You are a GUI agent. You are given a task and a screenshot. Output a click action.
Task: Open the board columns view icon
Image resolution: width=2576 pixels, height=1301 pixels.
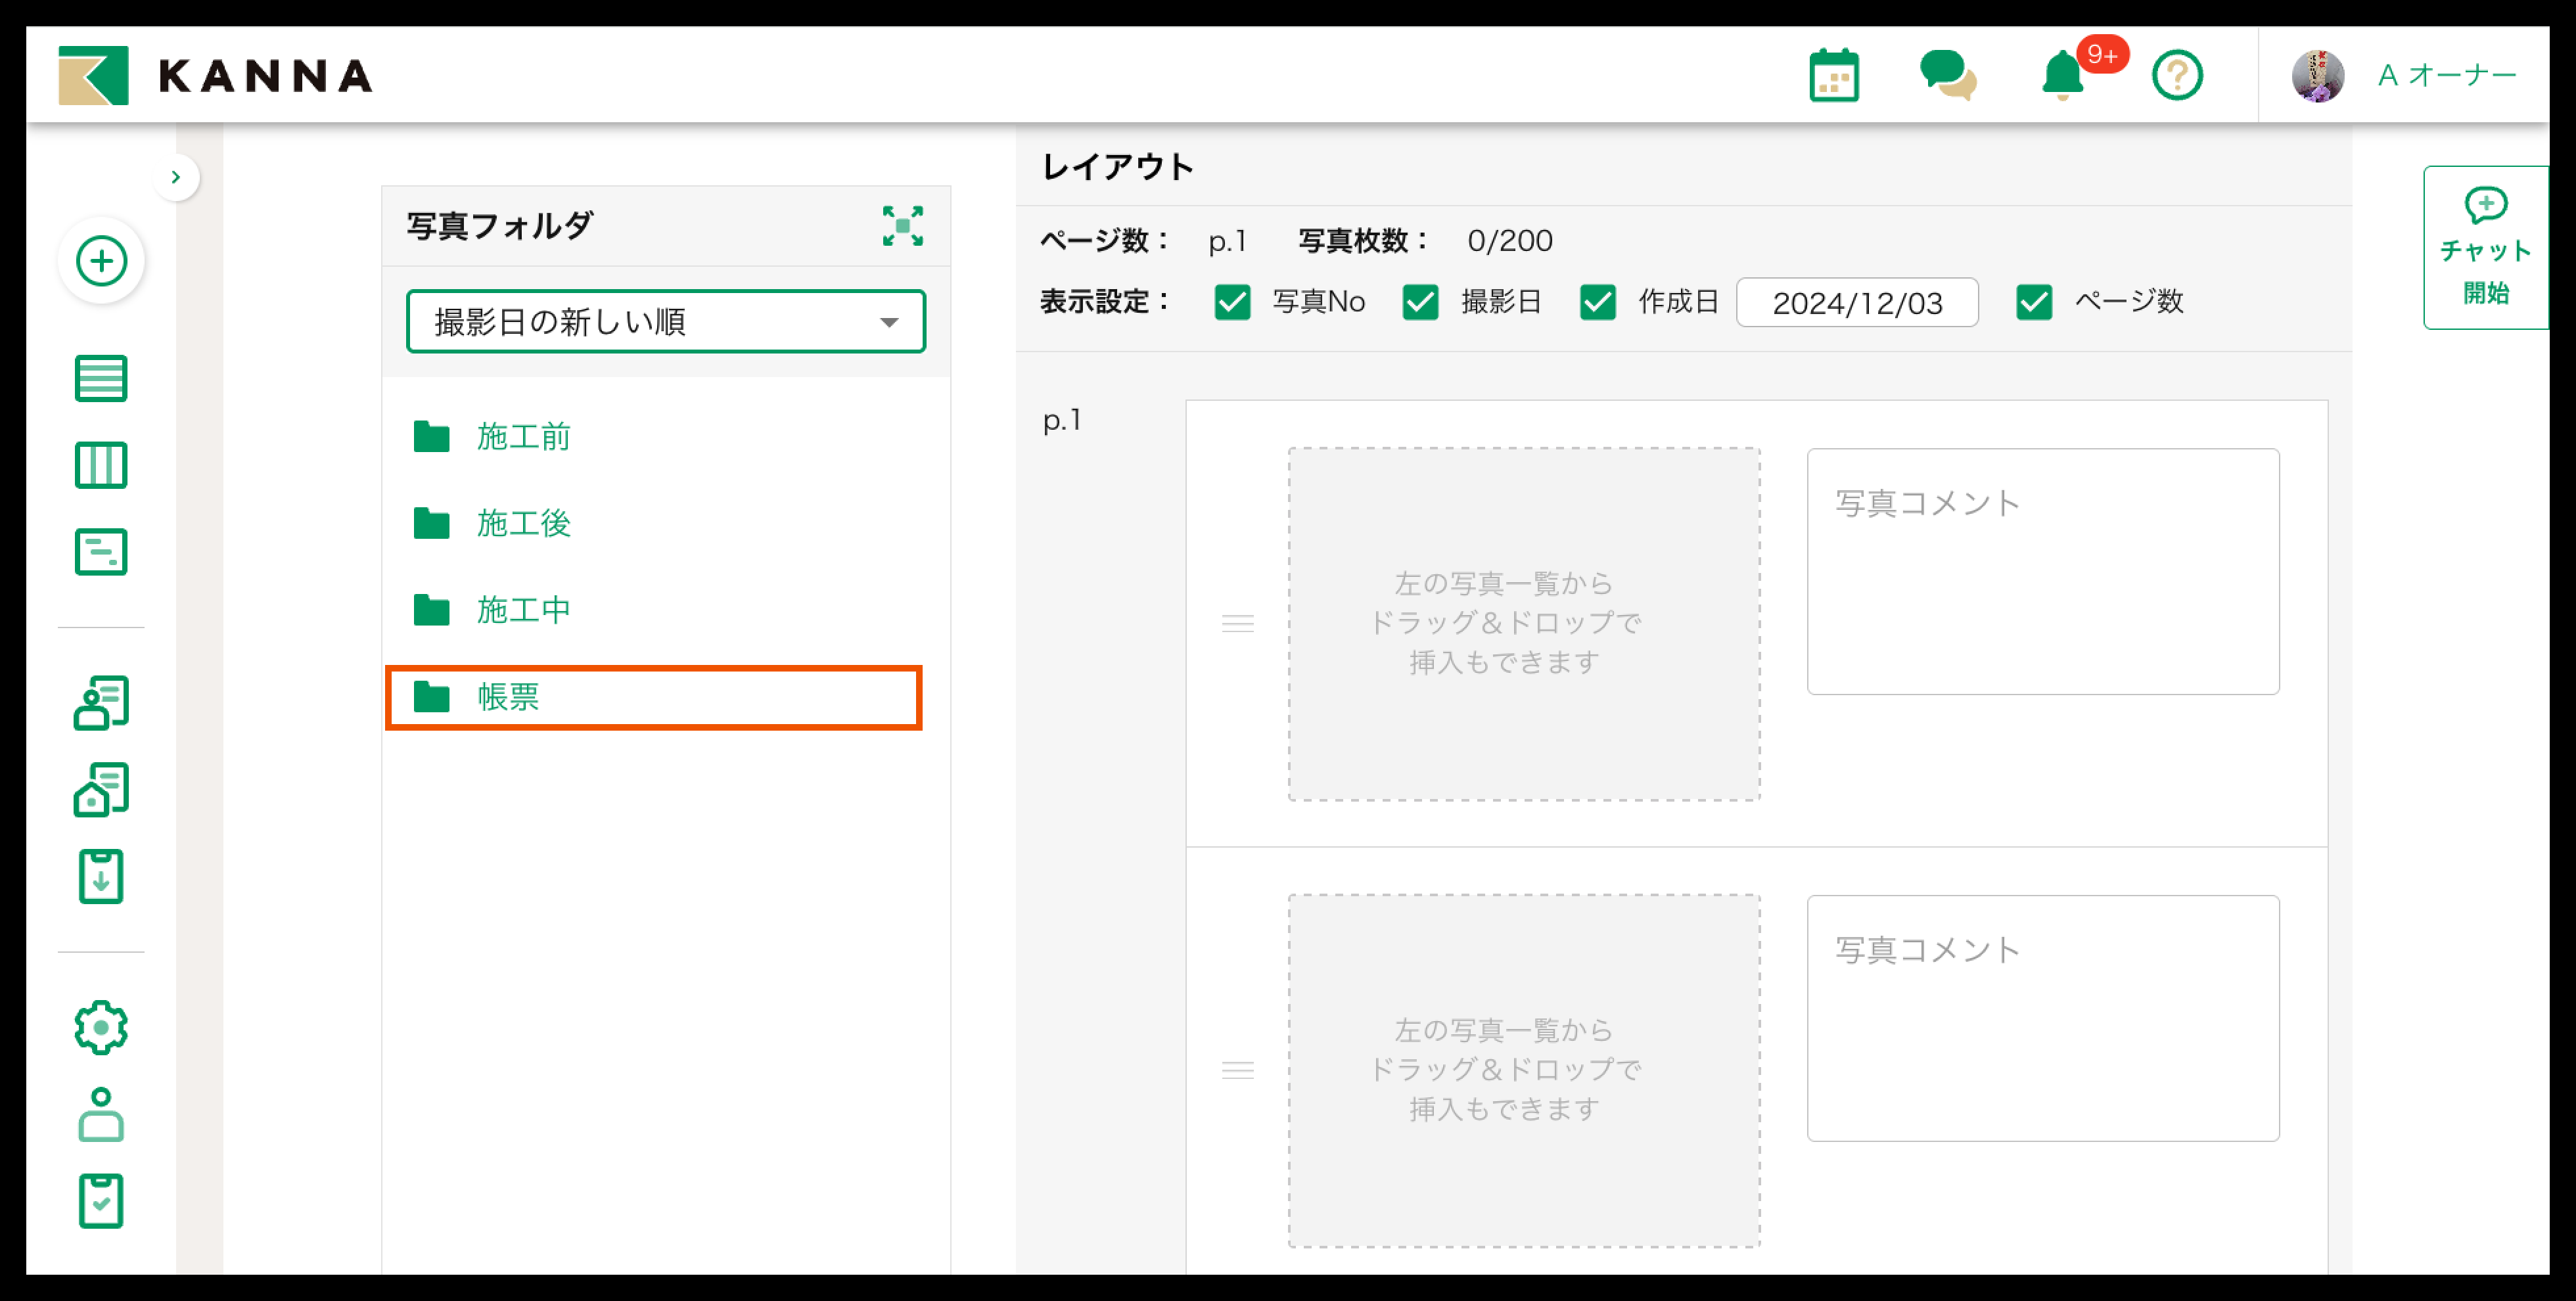[x=101, y=465]
